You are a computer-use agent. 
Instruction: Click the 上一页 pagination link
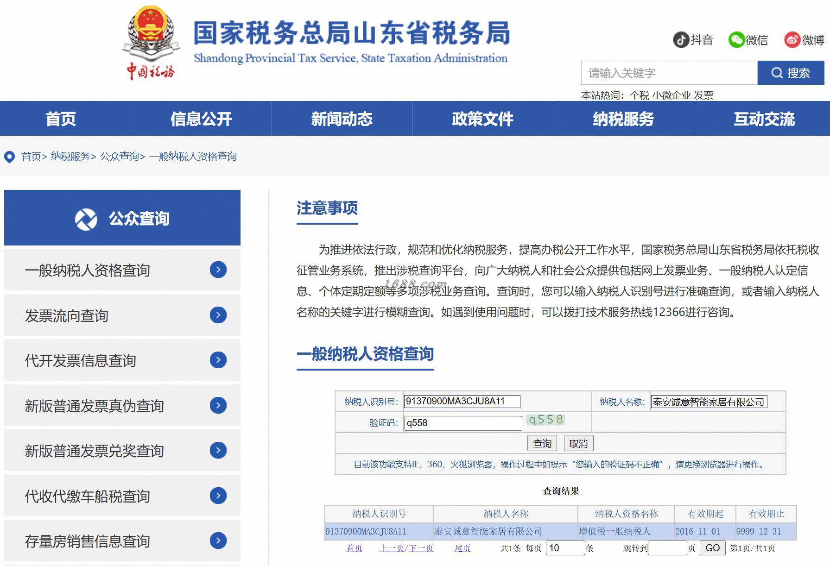392,548
